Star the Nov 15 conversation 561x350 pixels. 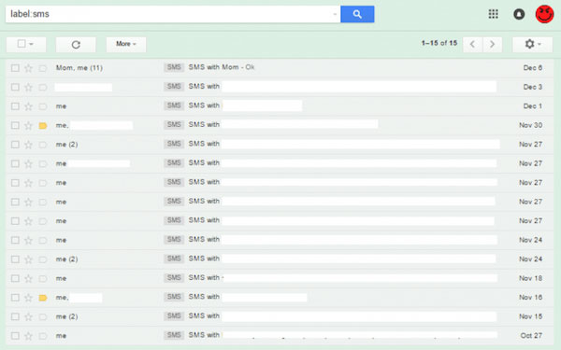click(x=28, y=316)
